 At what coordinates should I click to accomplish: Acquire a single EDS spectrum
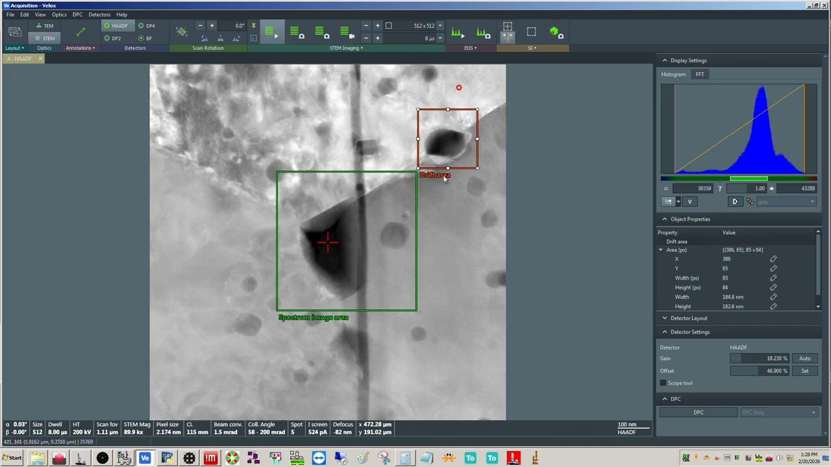pyautogui.click(x=483, y=33)
